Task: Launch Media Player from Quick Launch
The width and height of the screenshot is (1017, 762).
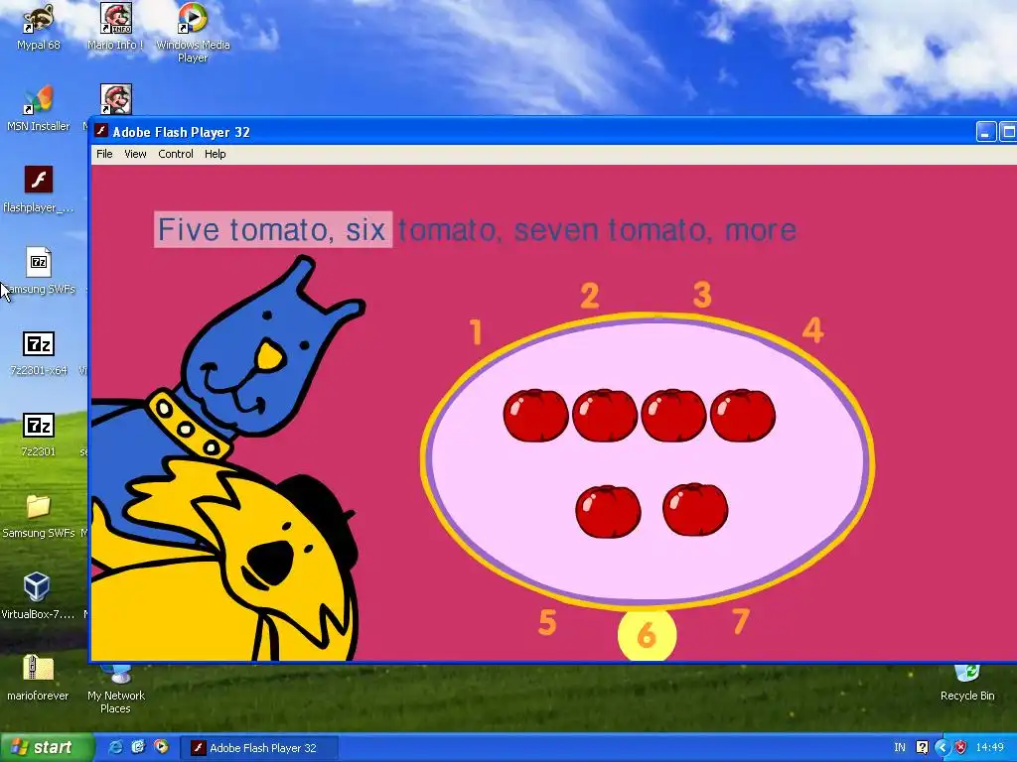Action: click(161, 747)
